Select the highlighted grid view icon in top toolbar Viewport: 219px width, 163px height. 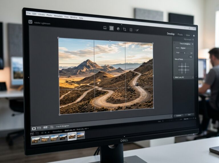point(111,28)
